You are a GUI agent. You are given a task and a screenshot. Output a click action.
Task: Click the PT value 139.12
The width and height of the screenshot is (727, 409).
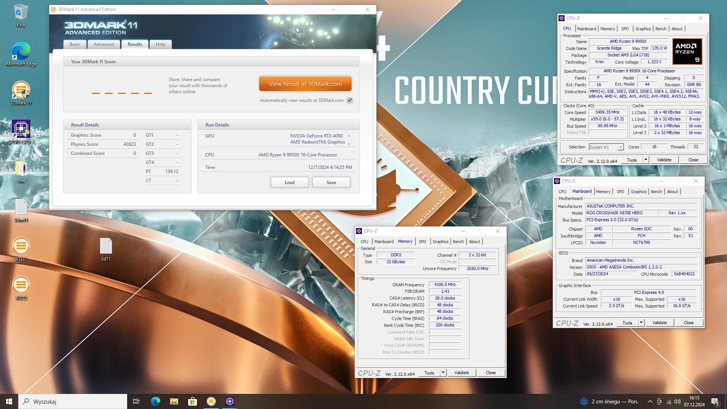coord(172,172)
